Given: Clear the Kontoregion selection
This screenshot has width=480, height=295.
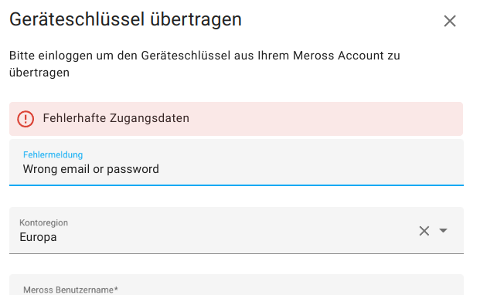Looking at the screenshot, I should point(424,231).
